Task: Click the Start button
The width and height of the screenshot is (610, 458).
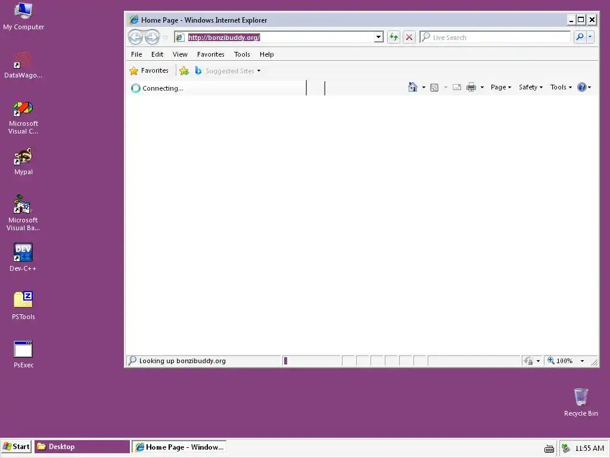Action: click(16, 447)
